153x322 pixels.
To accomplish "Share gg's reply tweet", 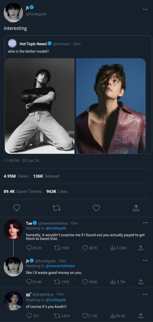I will pos(140,316).
